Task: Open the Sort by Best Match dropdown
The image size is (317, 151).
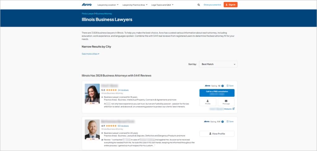Action: (x=218, y=64)
